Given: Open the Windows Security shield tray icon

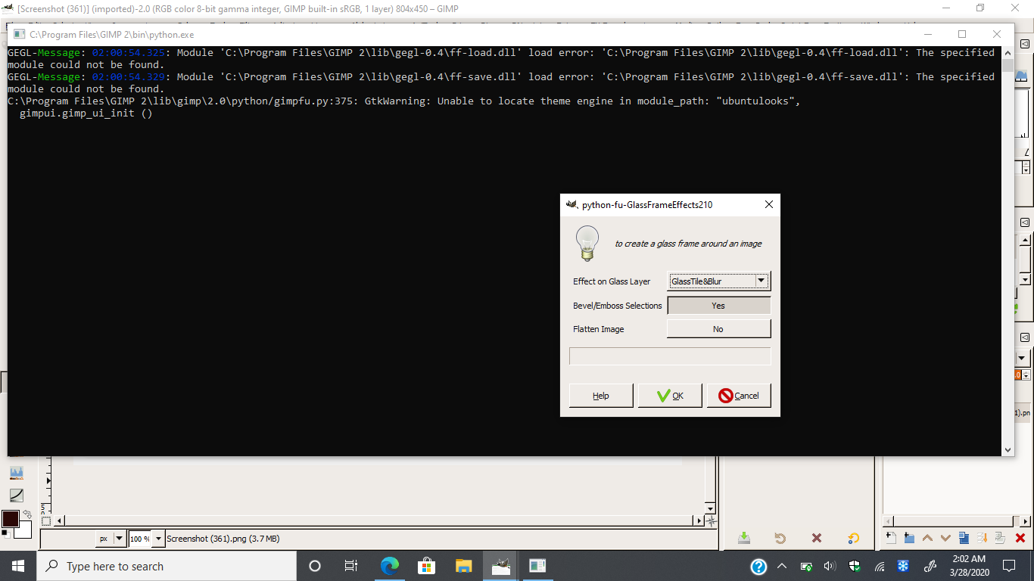Looking at the screenshot, I should pyautogui.click(x=855, y=566).
